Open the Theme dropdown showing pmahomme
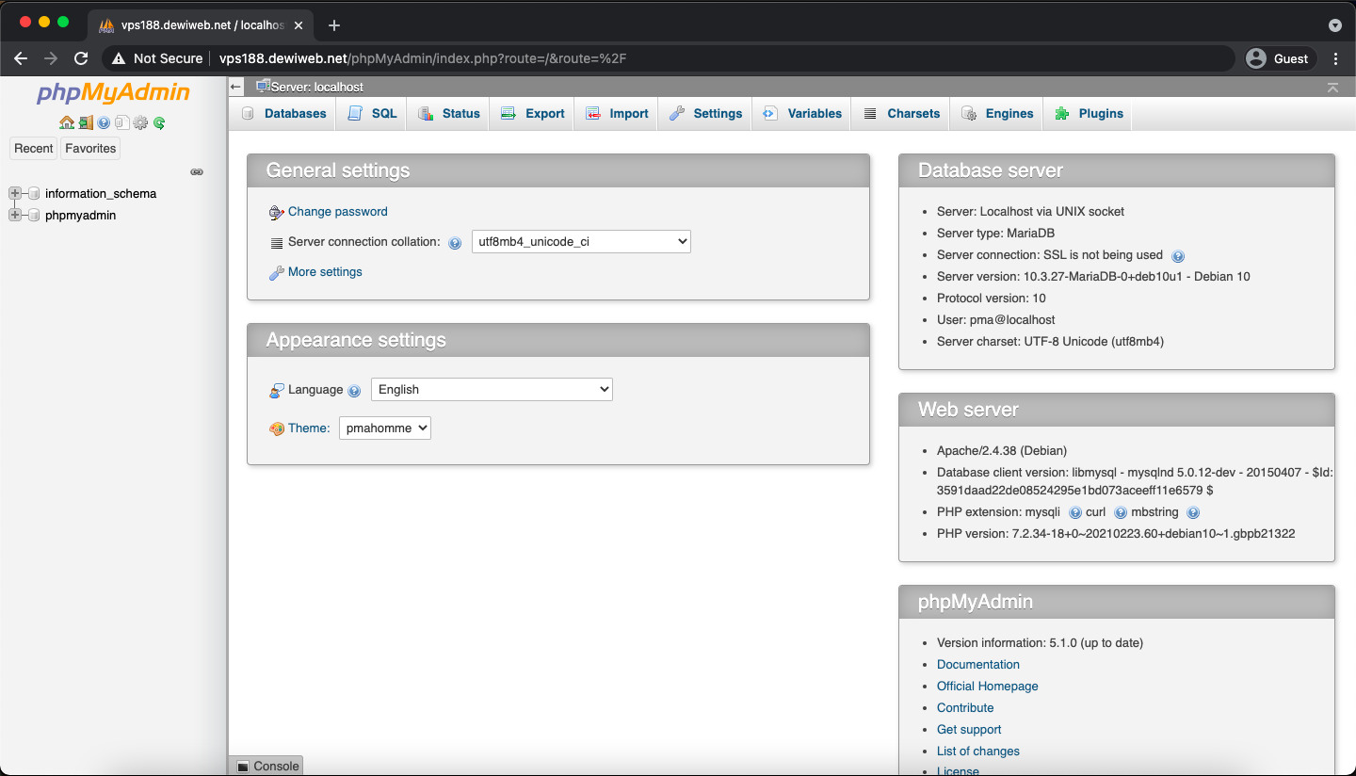Viewport: 1356px width, 776px height. (x=384, y=428)
